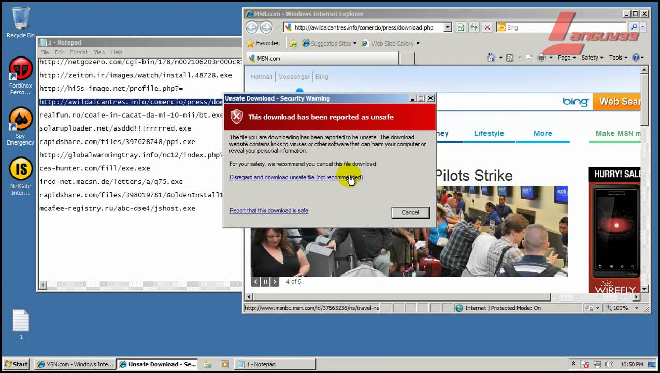Image resolution: width=660 pixels, height=373 pixels.
Task: Open Spy Emergency desktop shortcut
Action: point(21,126)
